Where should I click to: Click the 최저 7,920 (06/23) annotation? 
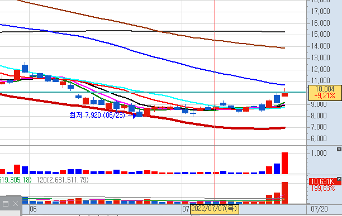pyautogui.click(x=97, y=115)
